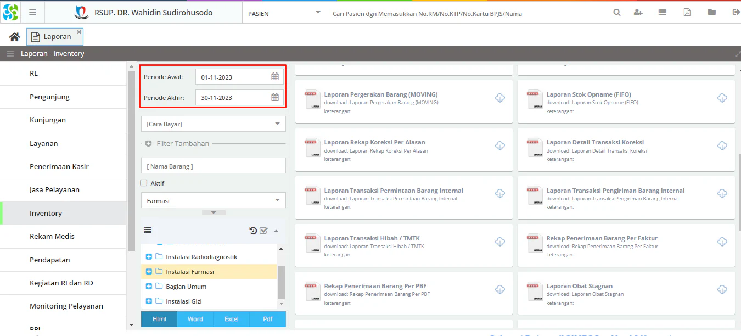Viewport: 741px width, 336px height.
Task: Download Laporan Stok Opname (FIFO) cloud icon
Action: click(x=722, y=98)
